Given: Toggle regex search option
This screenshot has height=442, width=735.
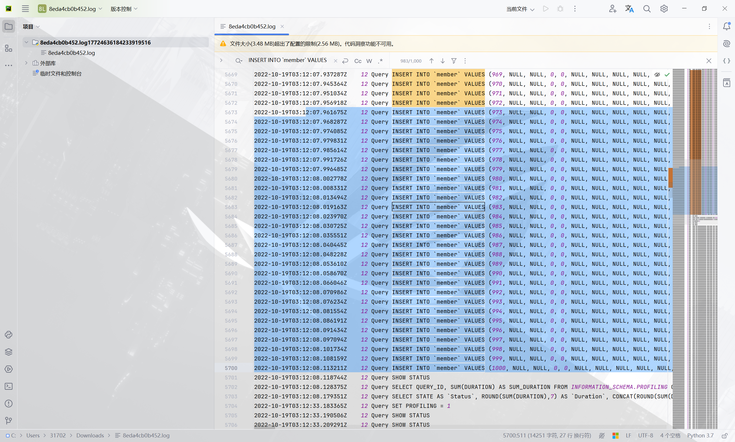Looking at the screenshot, I should tap(380, 61).
